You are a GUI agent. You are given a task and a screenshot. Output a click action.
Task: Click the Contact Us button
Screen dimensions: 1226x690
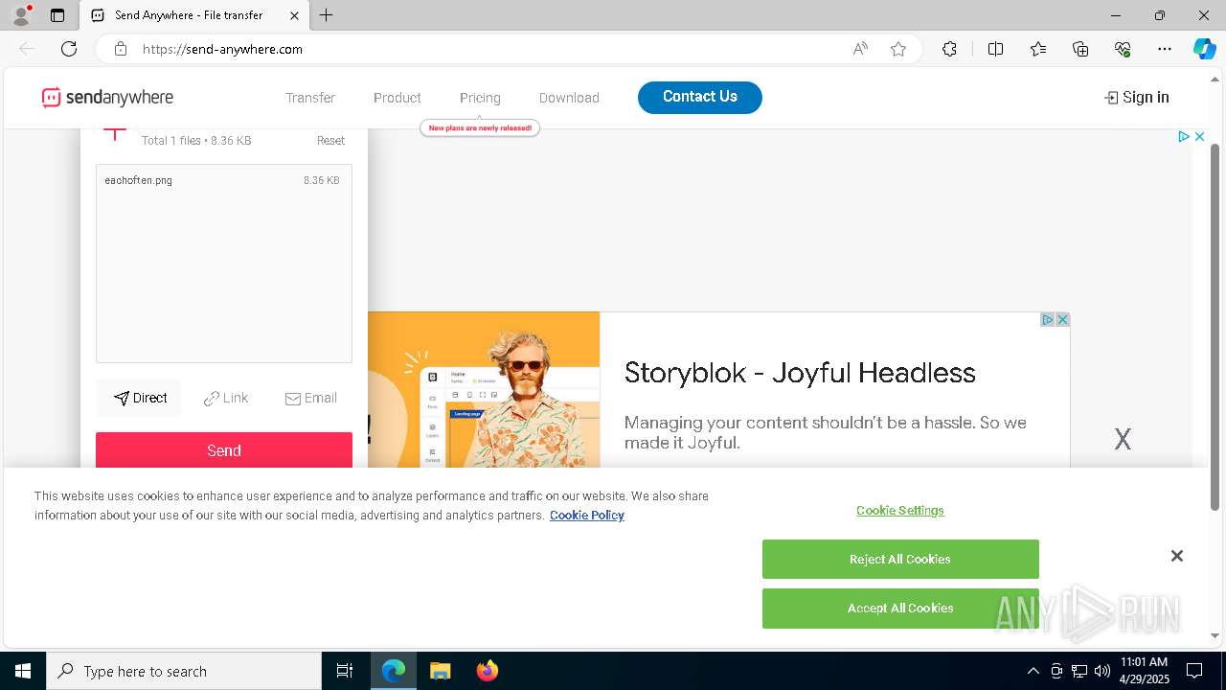[x=700, y=97]
